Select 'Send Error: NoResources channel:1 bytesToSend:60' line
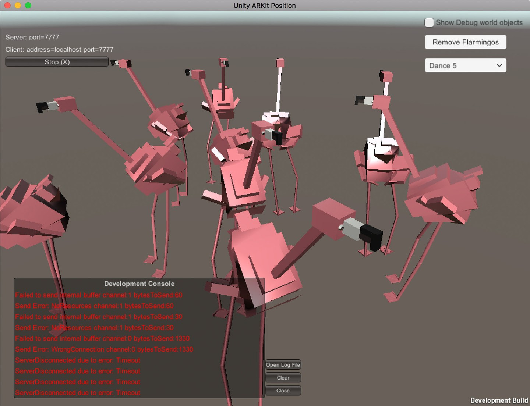This screenshot has height=406, width=530. [94, 306]
